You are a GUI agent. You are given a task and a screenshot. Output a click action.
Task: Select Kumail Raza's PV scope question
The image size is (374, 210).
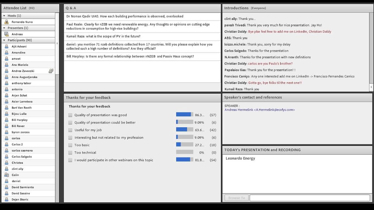(142, 36)
